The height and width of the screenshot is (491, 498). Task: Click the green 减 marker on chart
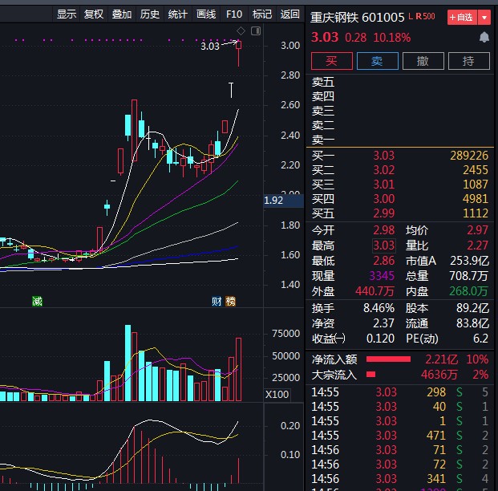[x=37, y=301]
